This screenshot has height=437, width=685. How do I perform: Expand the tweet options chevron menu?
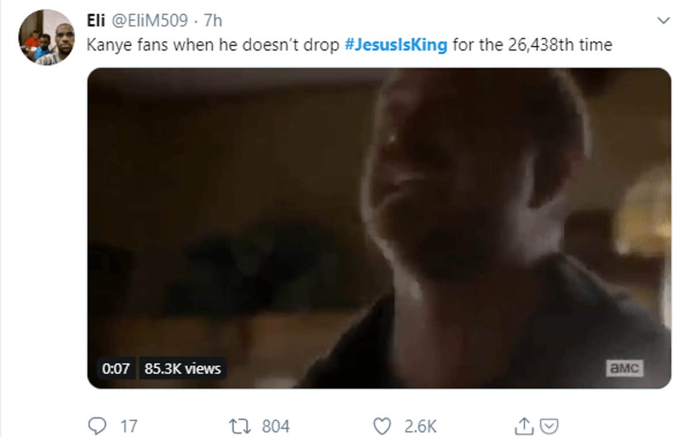[x=664, y=21]
